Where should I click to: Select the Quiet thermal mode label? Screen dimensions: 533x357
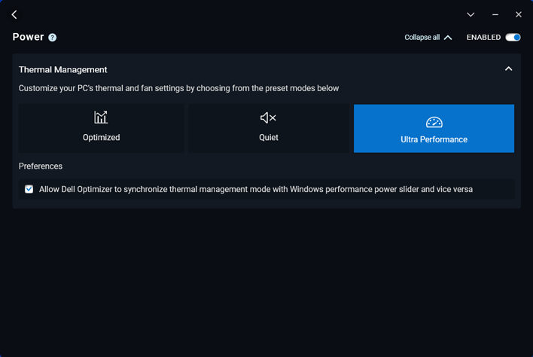[x=268, y=138]
